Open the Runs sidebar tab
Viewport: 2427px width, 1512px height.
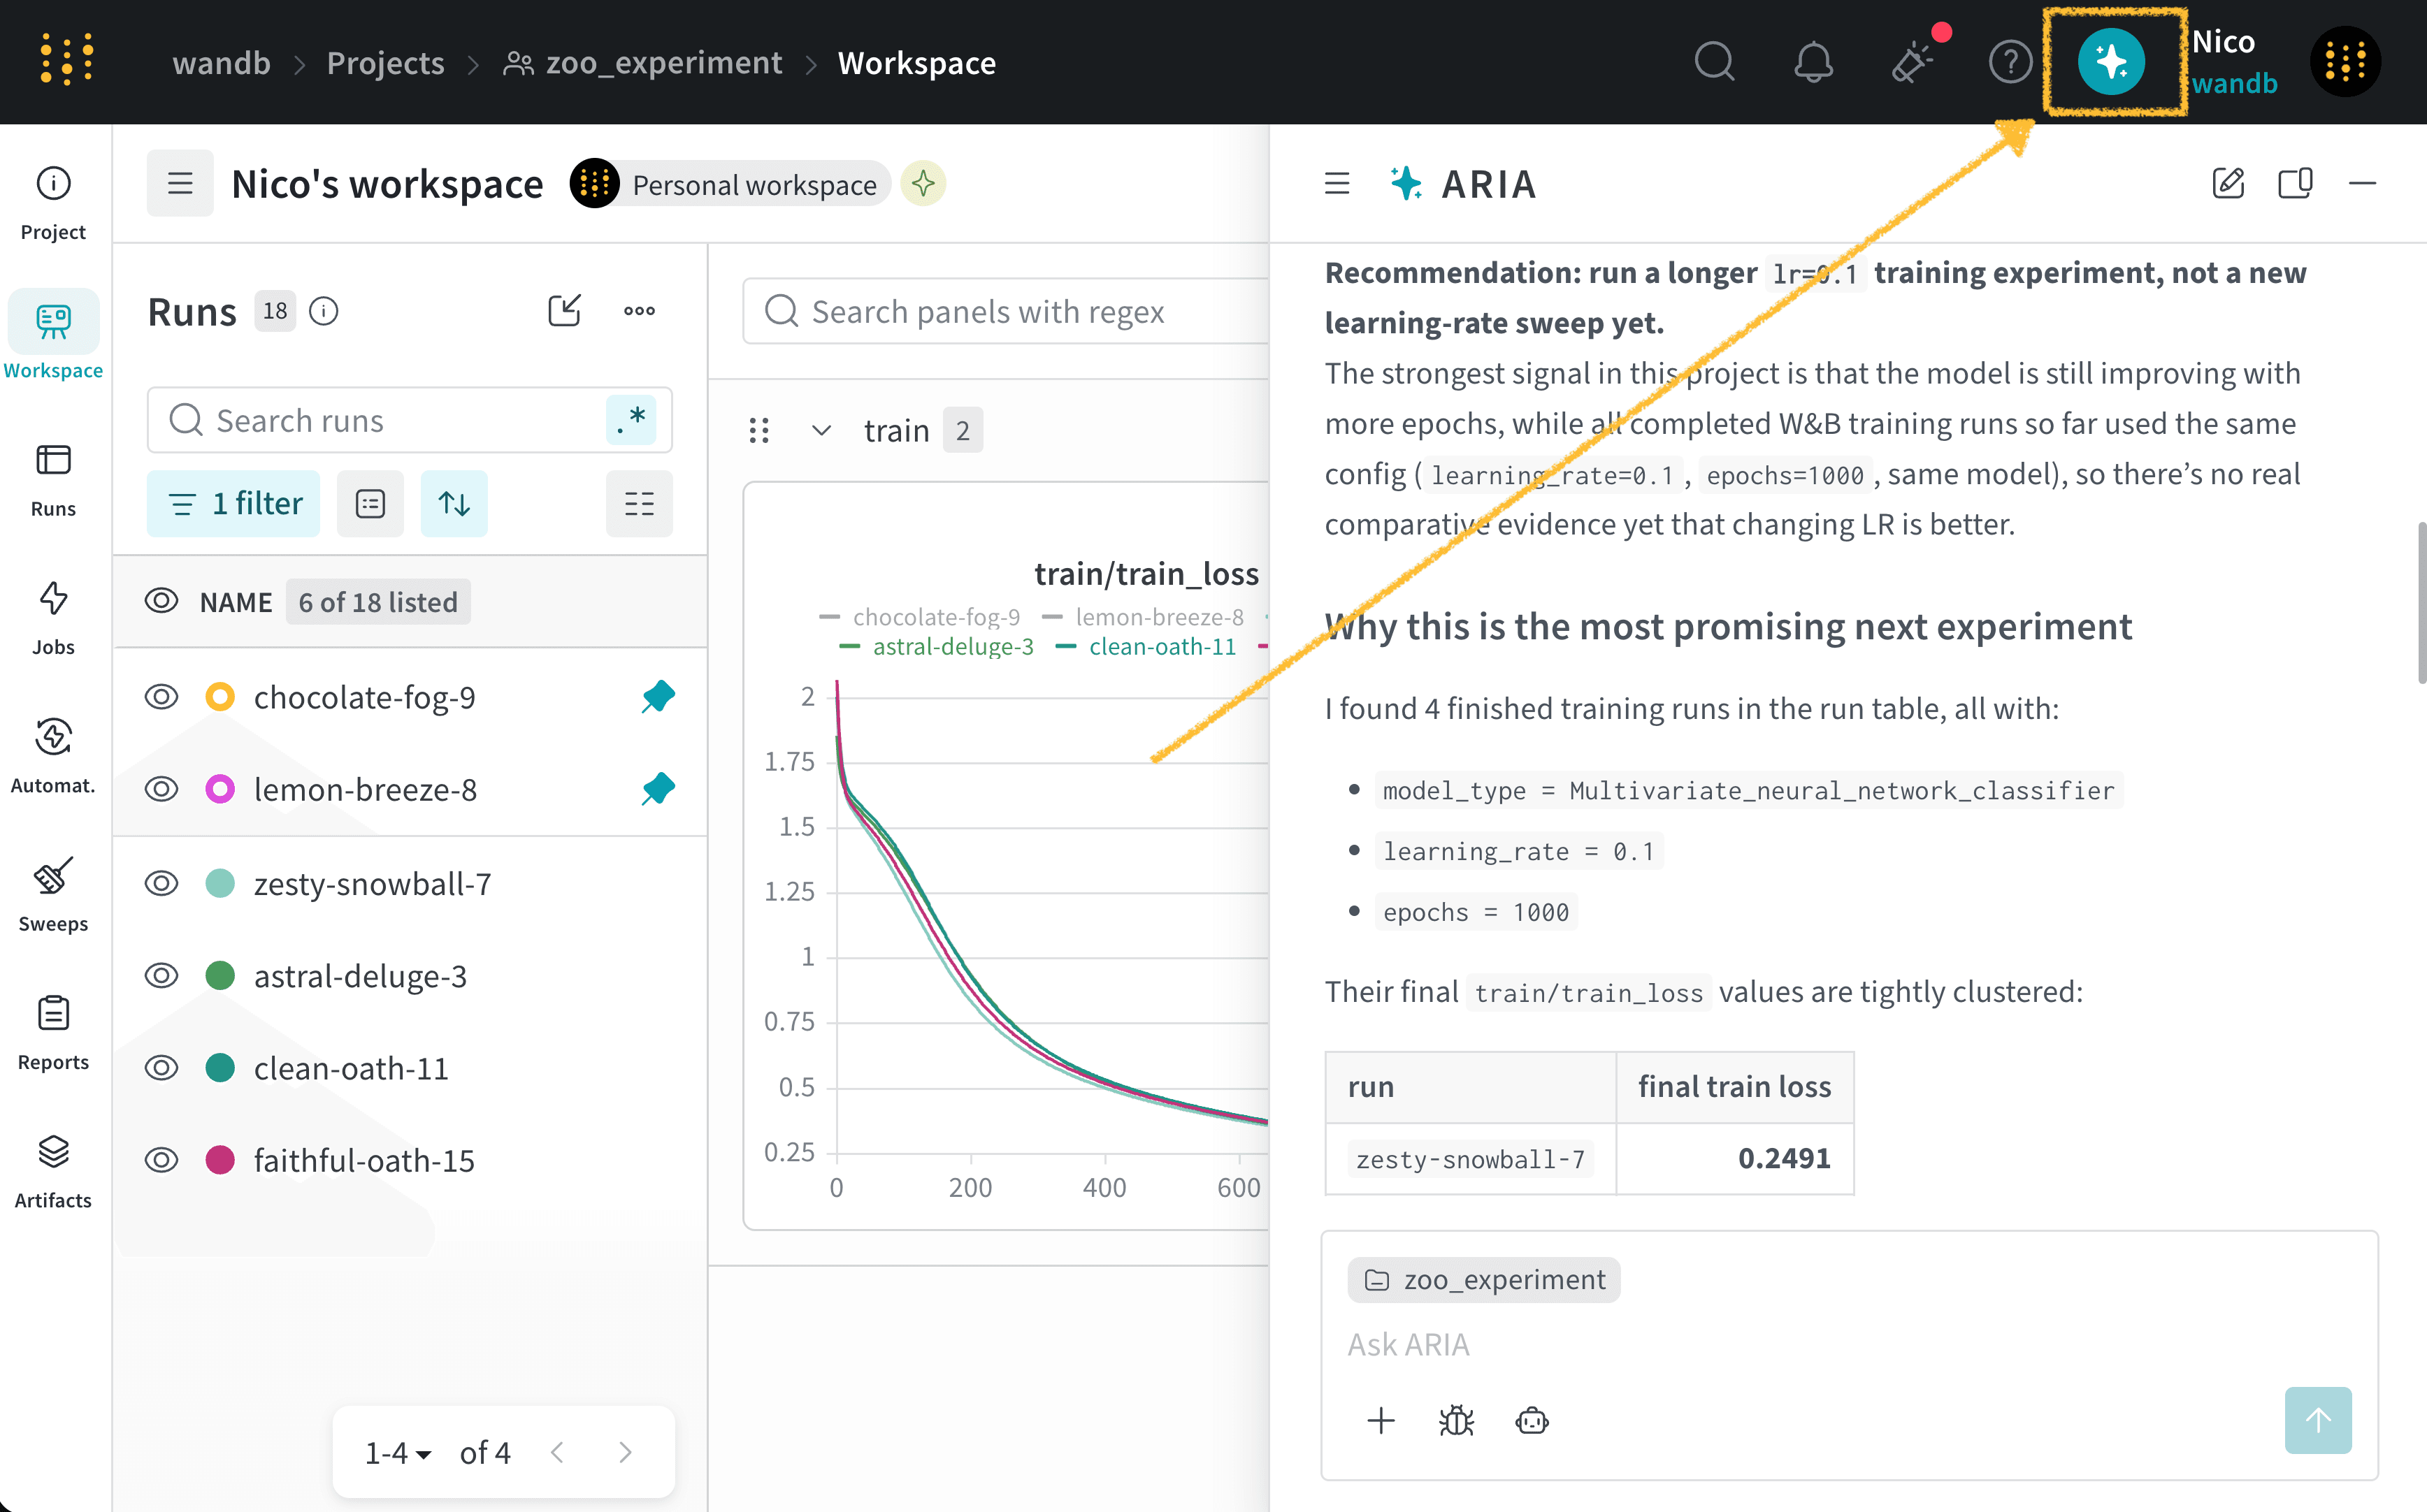pyautogui.click(x=53, y=481)
